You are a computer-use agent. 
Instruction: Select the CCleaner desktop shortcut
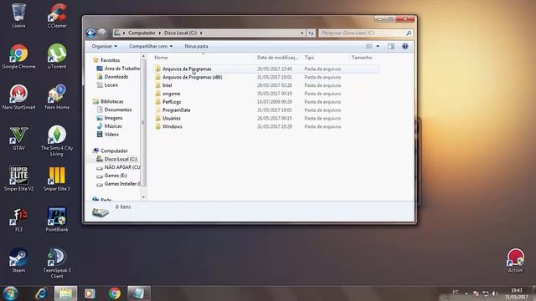[57, 15]
